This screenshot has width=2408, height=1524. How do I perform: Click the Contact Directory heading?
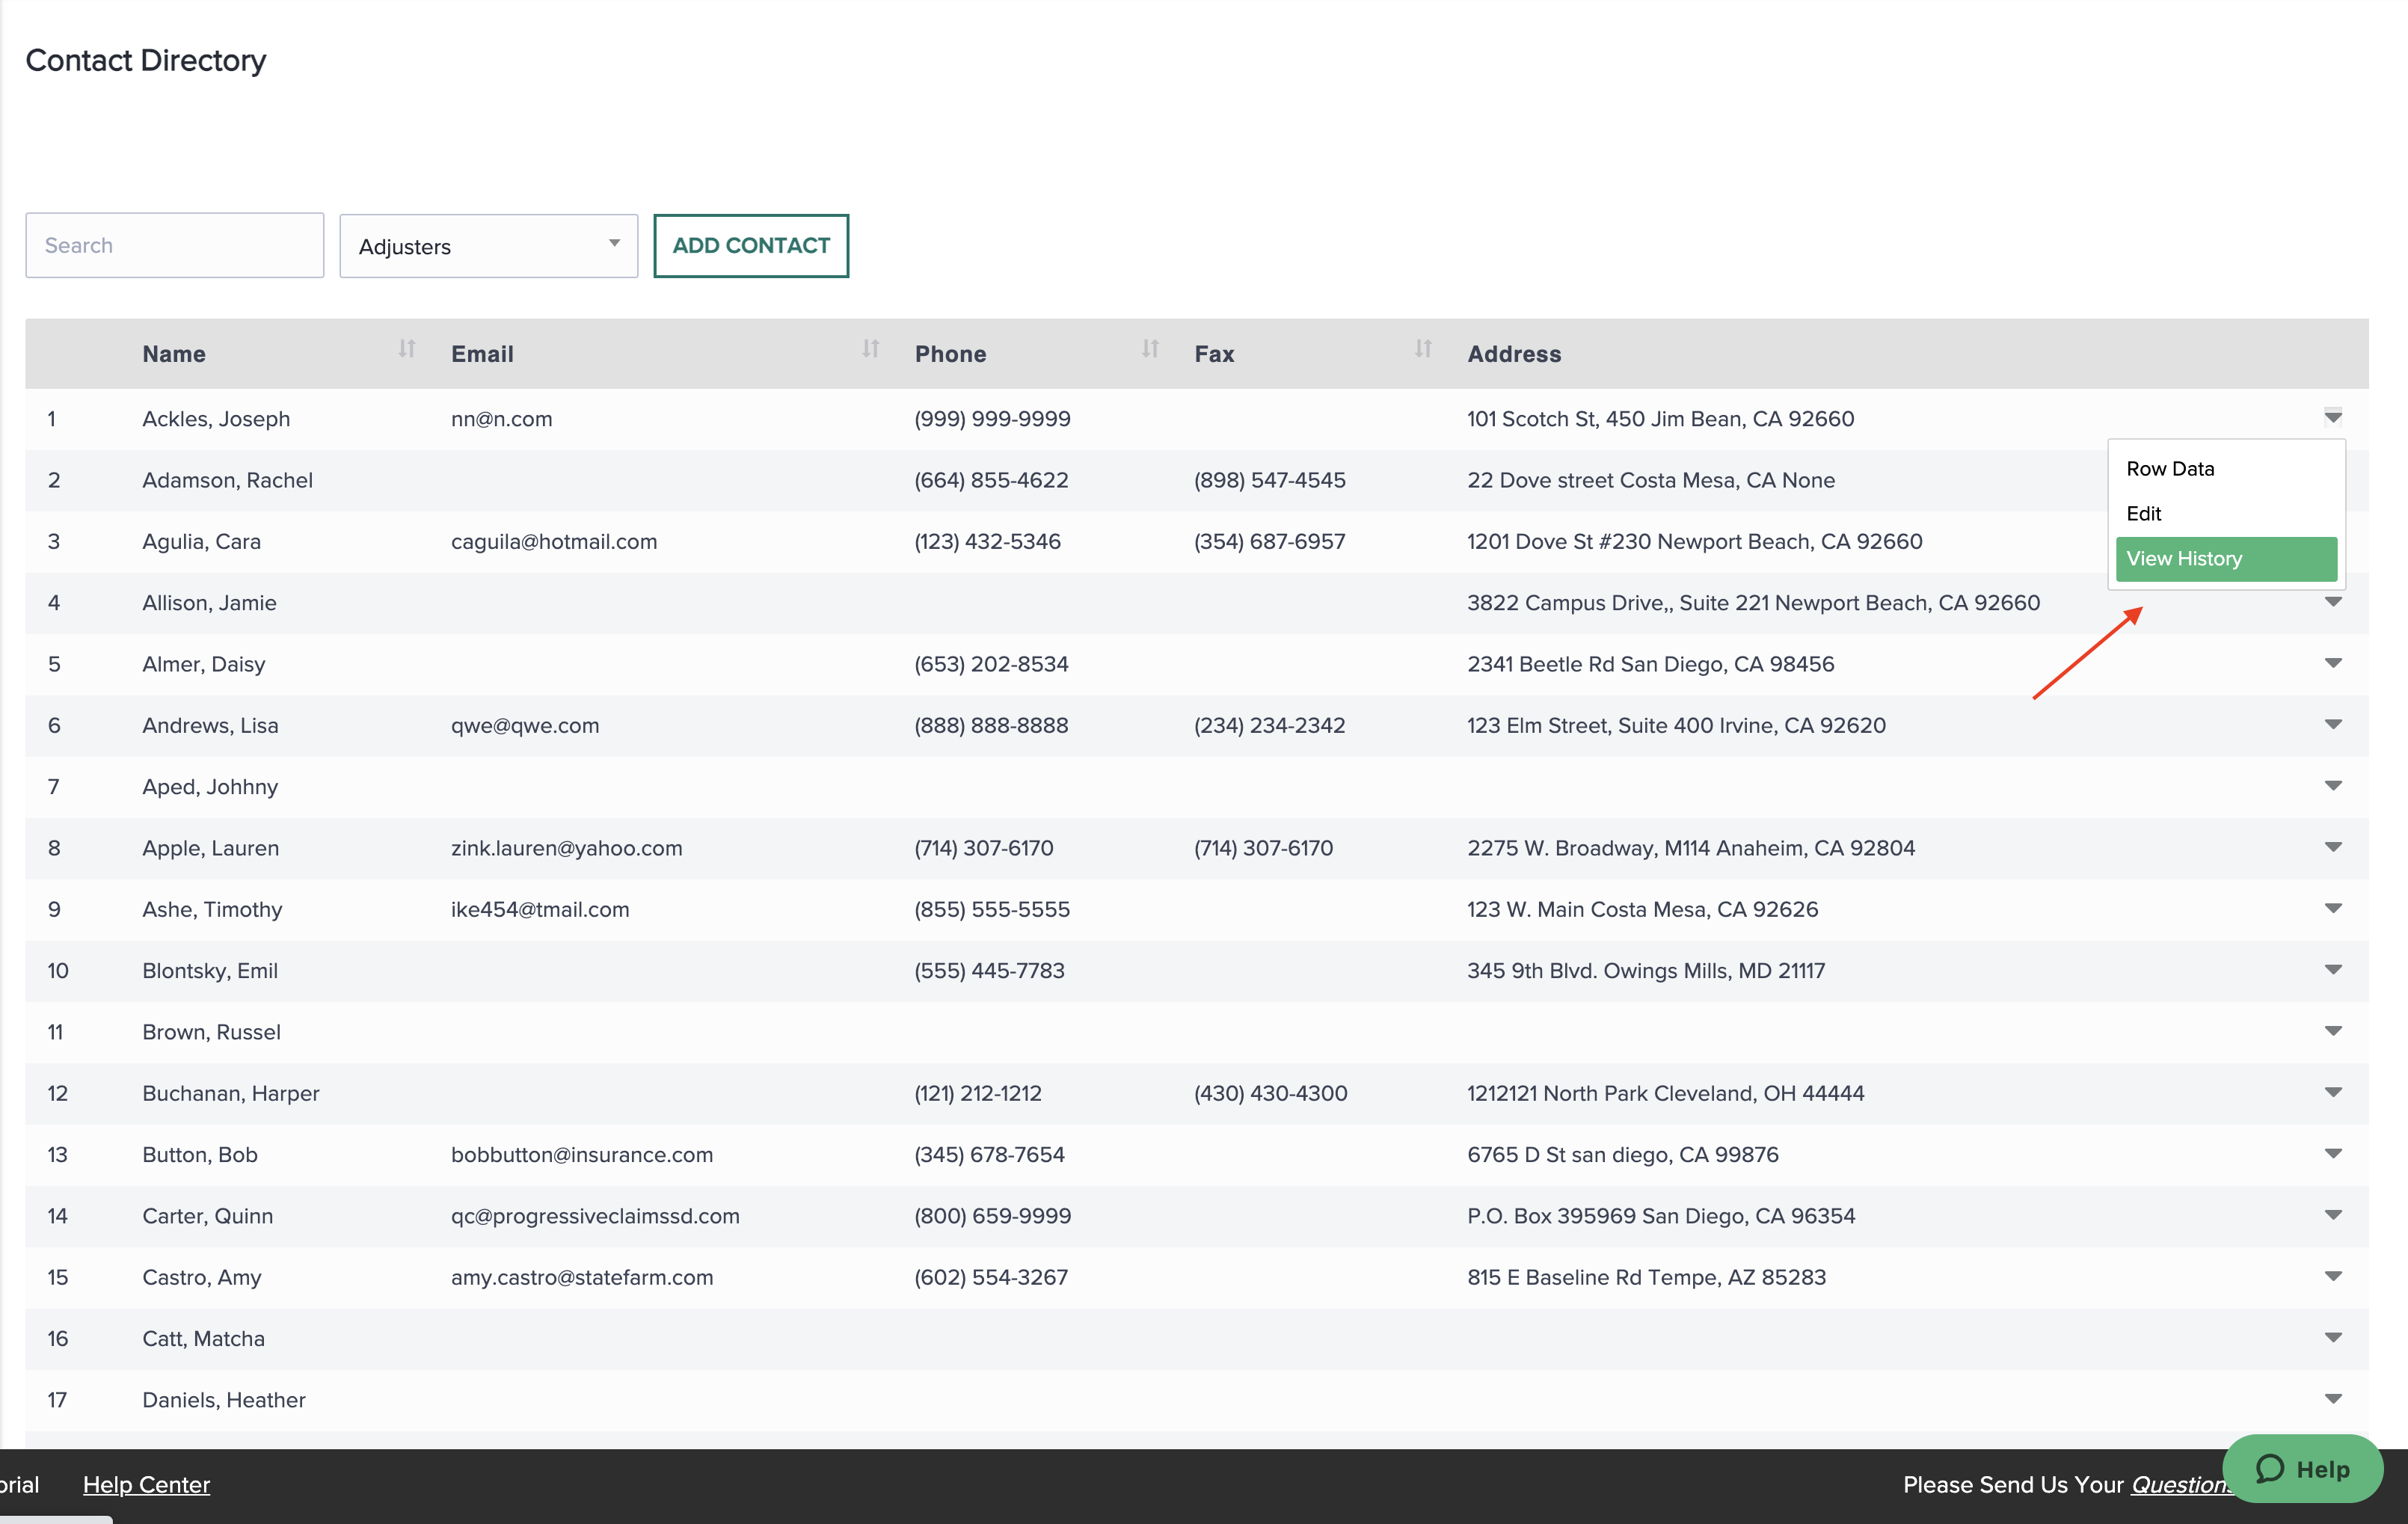pos(146,60)
